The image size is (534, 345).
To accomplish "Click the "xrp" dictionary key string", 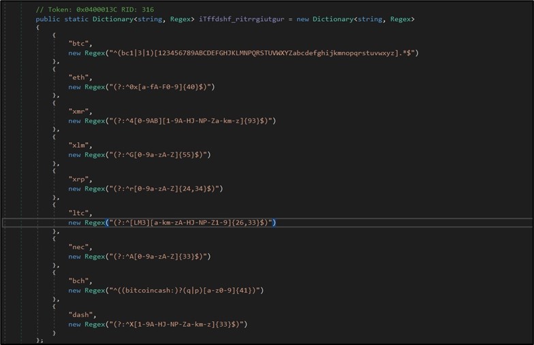I will pyautogui.click(x=77, y=179).
